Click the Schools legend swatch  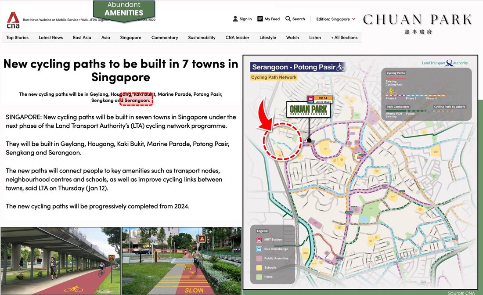tap(259, 268)
